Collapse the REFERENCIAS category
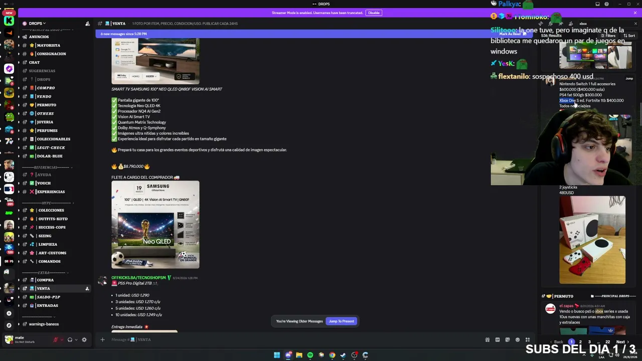Image resolution: width=642 pixels, height=361 pixels. 47,167
